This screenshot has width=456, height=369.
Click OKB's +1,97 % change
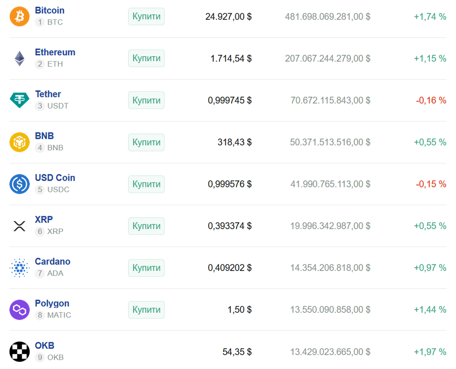430,352
